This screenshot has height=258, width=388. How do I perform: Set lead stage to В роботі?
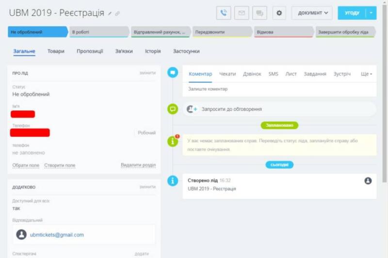pyautogui.click(x=98, y=32)
